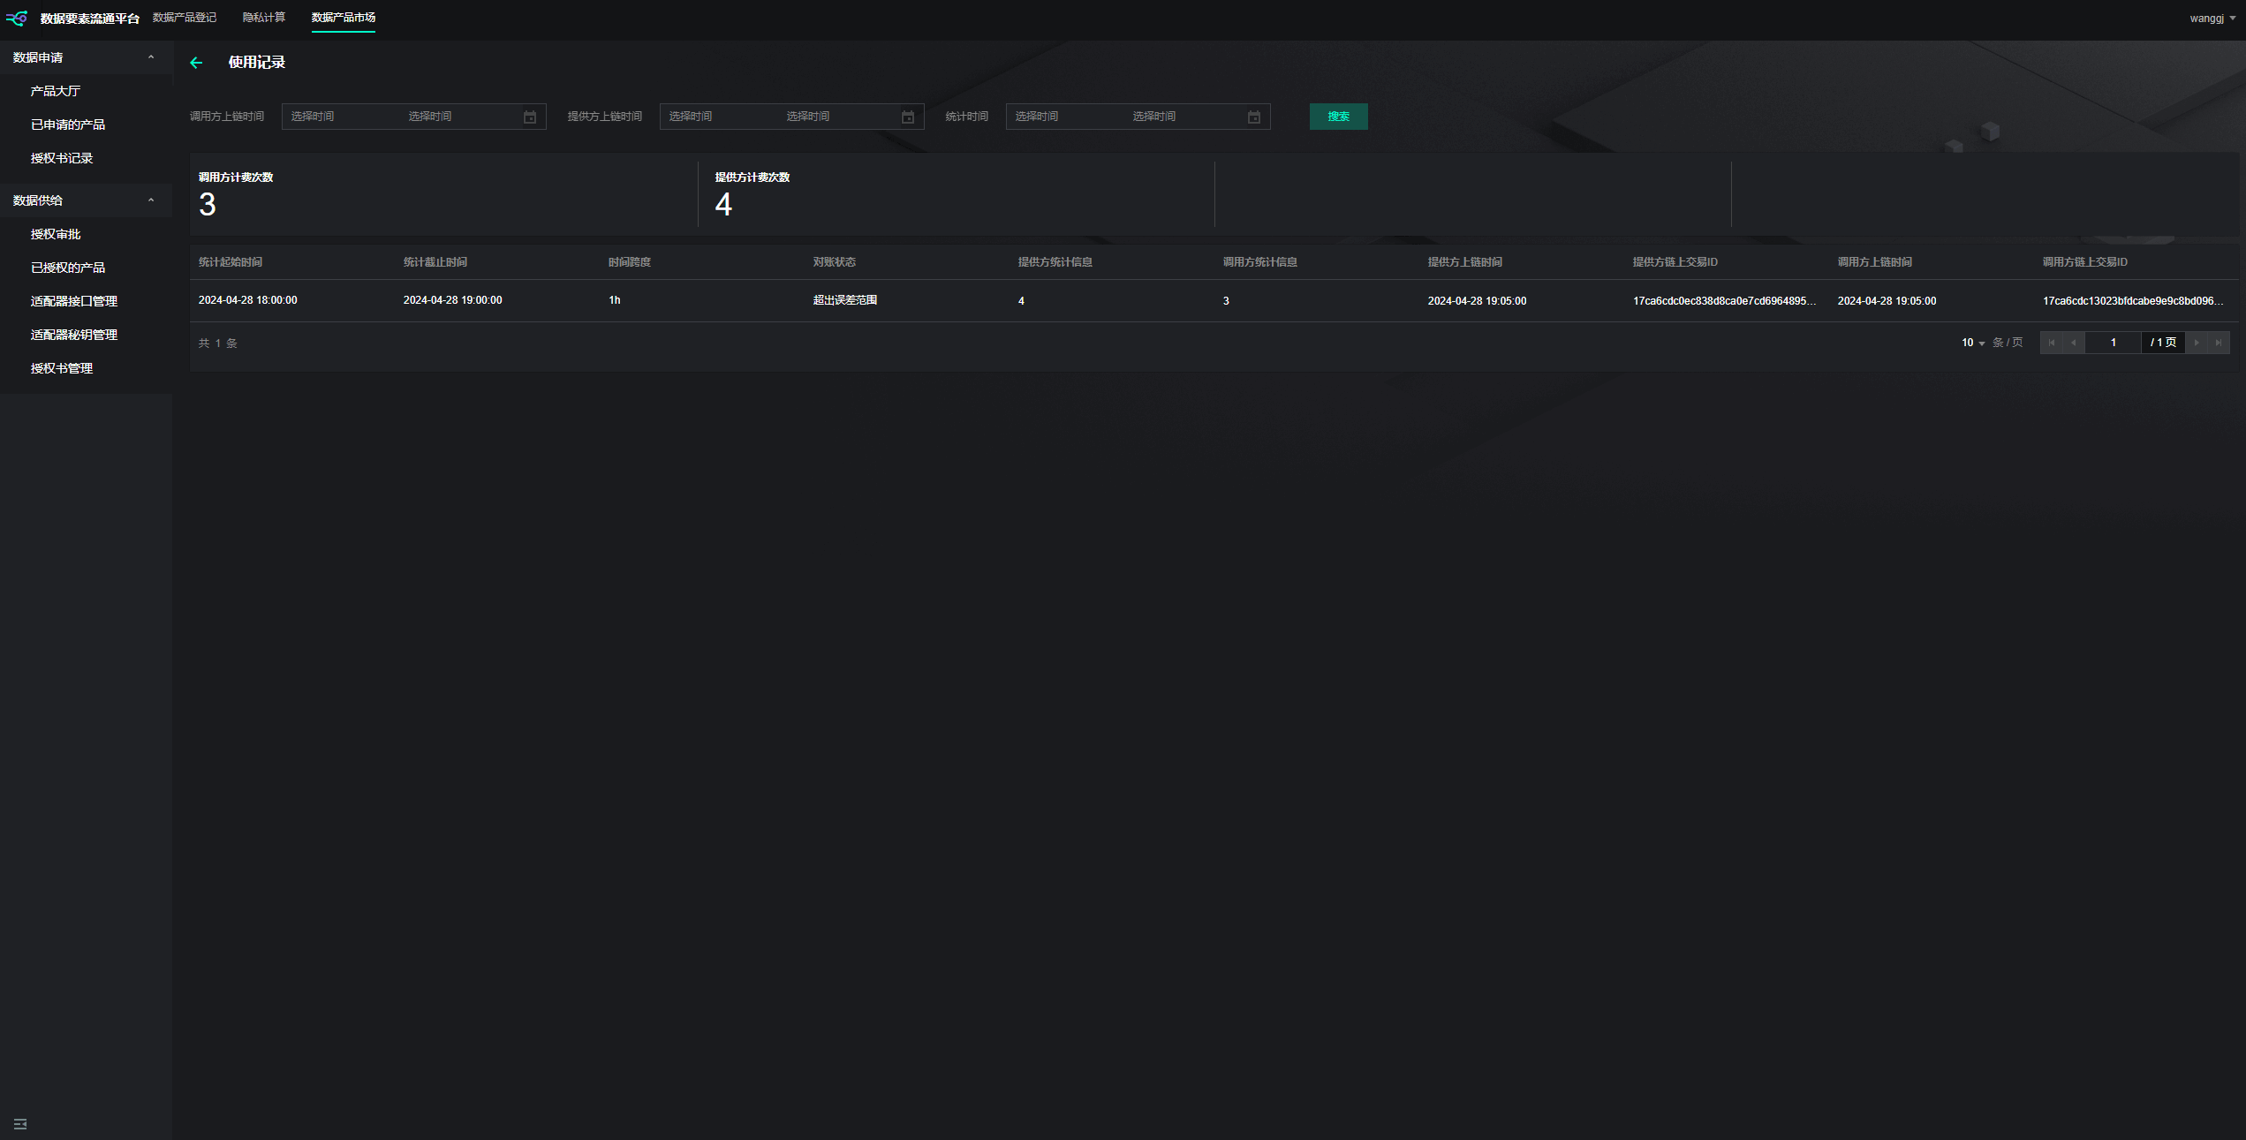Click the sidebar collapse icon at bottom
The height and width of the screenshot is (1140, 2246).
coord(20,1124)
